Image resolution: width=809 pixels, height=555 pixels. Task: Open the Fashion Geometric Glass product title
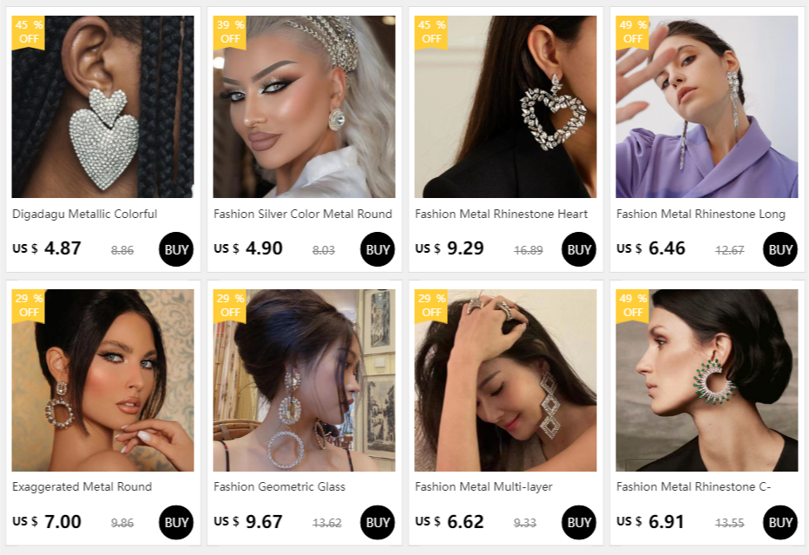280,486
